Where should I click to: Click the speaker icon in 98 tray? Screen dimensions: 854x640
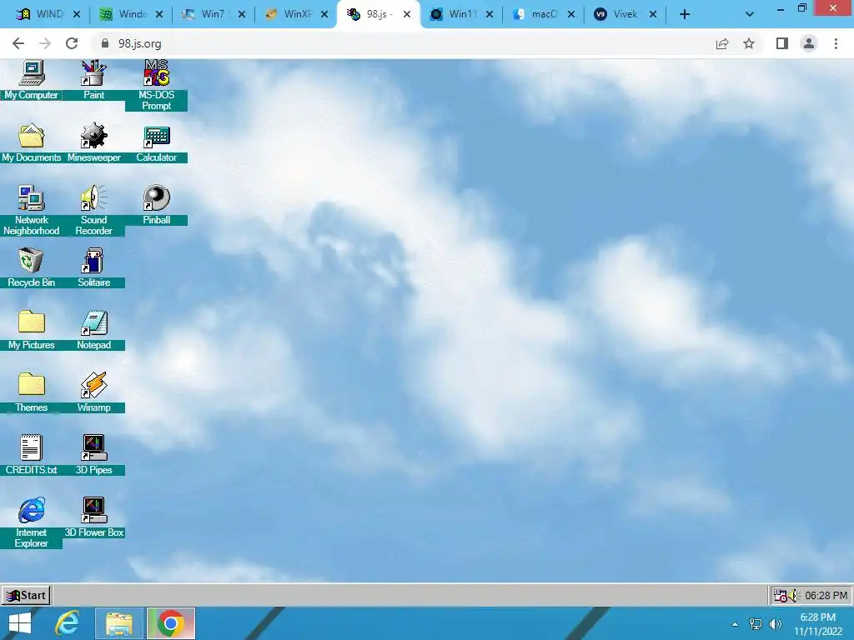pos(792,596)
